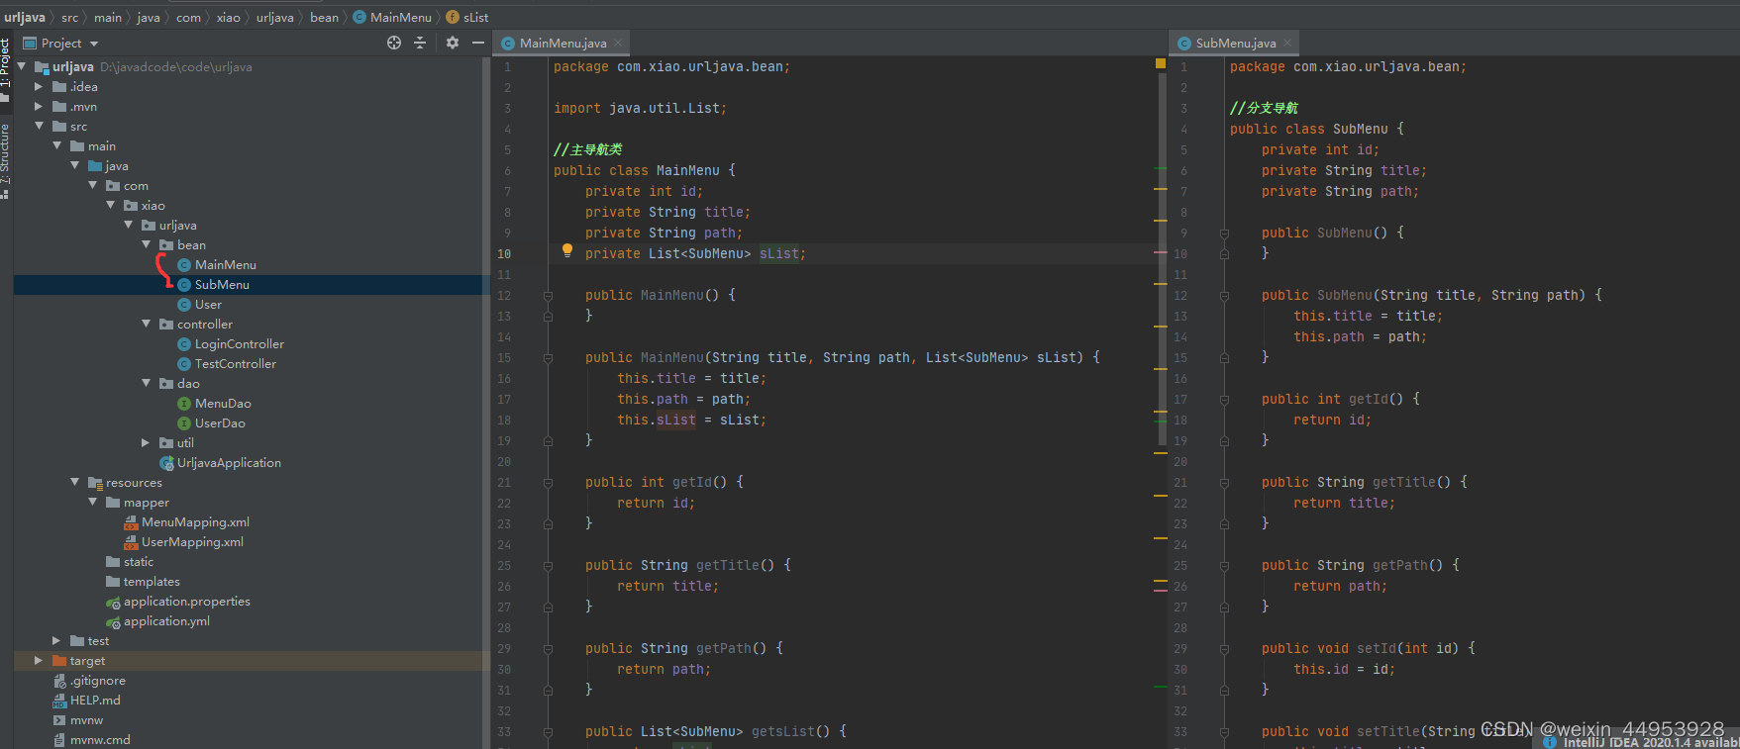
Task: Close the MainMenu.java tab
Action: tap(618, 43)
